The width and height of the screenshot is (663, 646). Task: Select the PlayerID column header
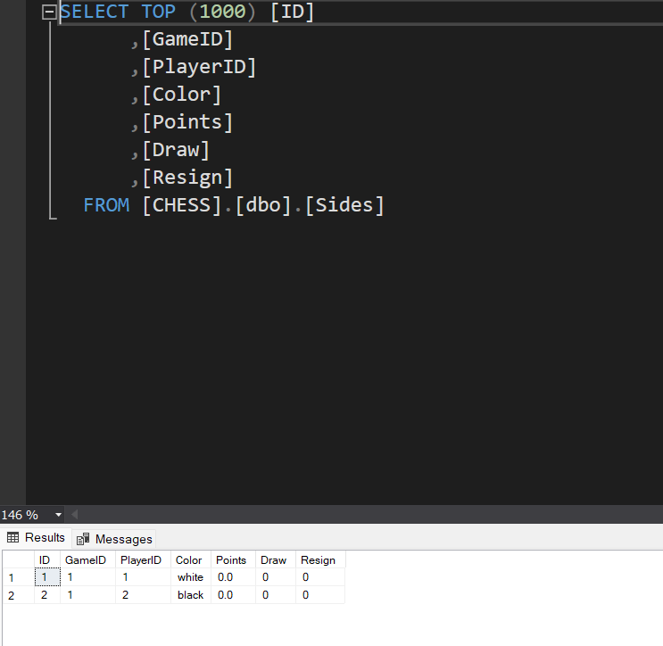141,560
